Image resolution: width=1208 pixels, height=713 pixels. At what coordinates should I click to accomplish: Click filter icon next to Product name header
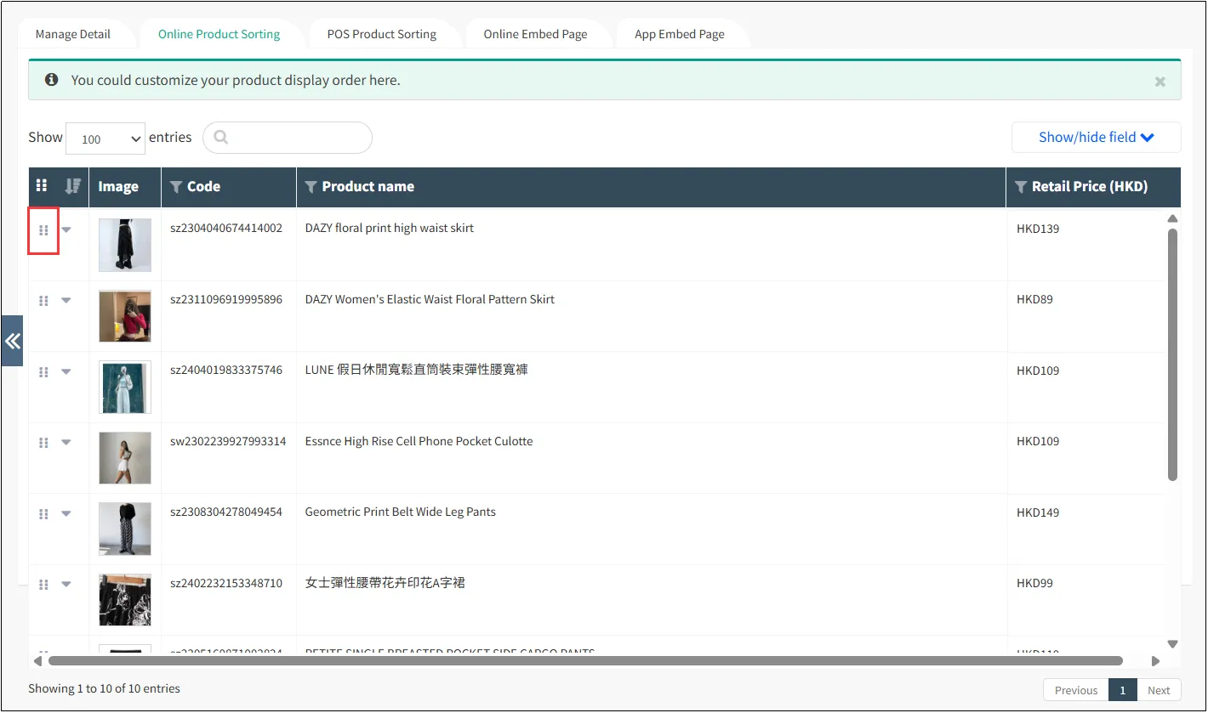click(x=311, y=187)
